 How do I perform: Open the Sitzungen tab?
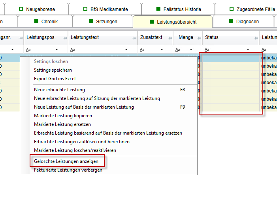click(103, 22)
